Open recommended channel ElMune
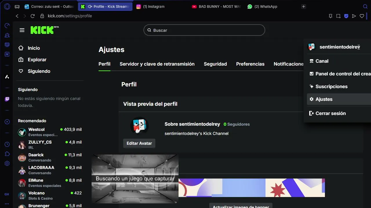The image size is (371, 208). coord(50,183)
